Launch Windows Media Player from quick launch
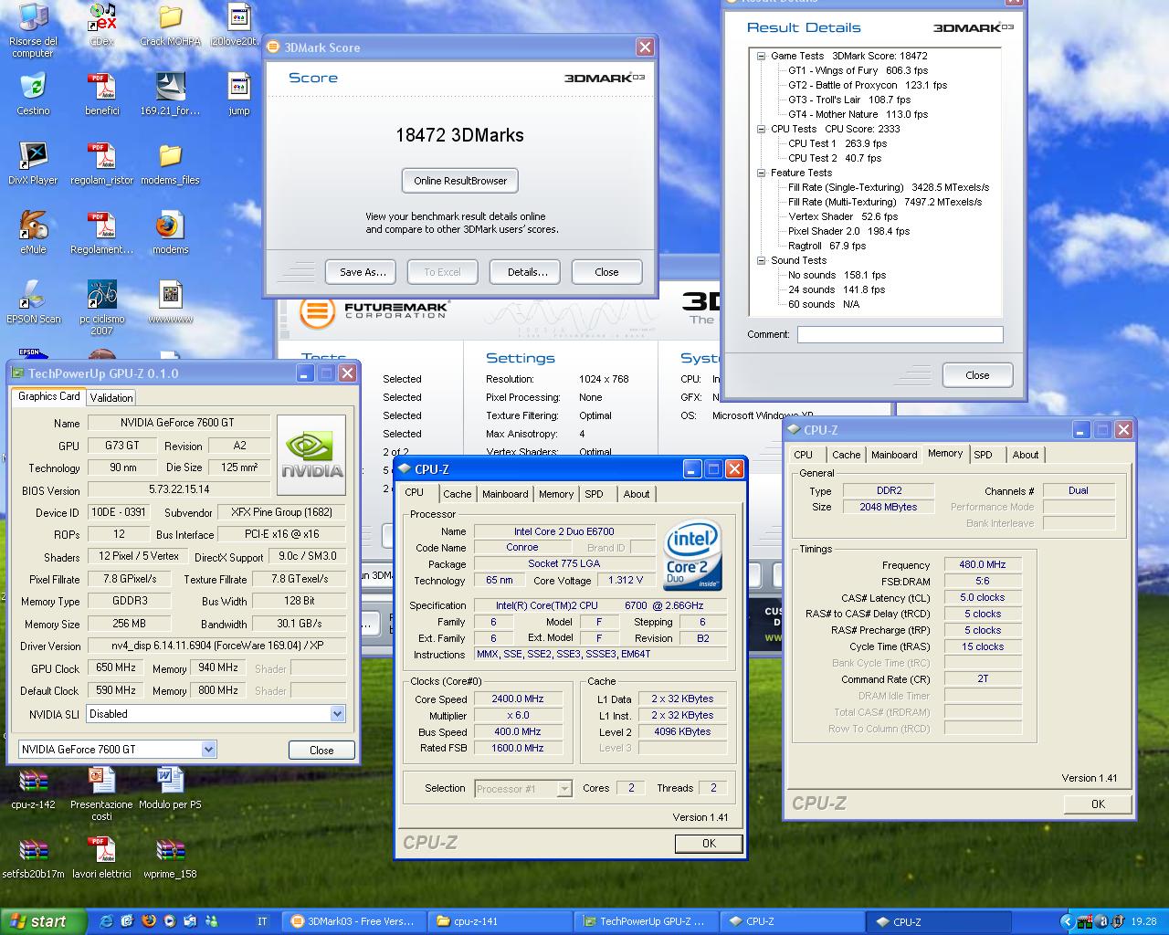 [x=169, y=921]
